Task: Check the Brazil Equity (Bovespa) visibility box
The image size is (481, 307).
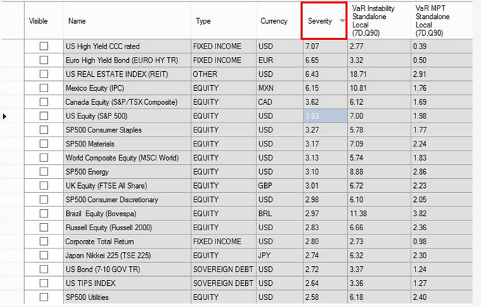Action: (x=44, y=213)
